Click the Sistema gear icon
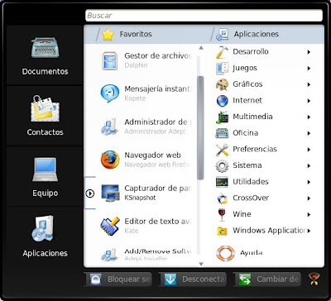This screenshot has height=301, width=331. tap(222, 166)
